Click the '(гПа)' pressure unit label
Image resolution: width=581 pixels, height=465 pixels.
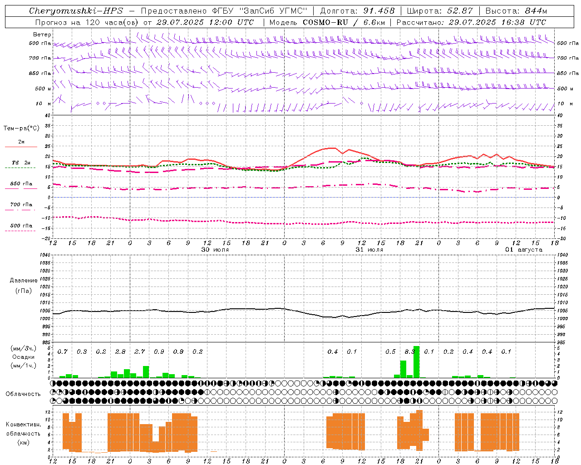[24, 291]
